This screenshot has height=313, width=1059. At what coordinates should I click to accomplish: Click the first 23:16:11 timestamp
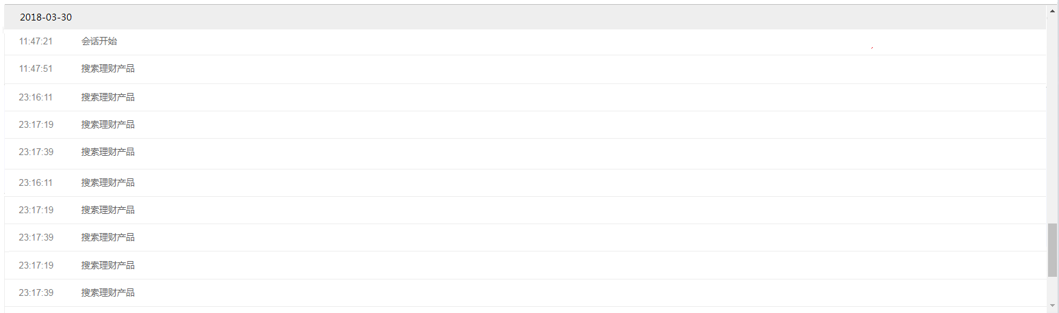[36, 97]
